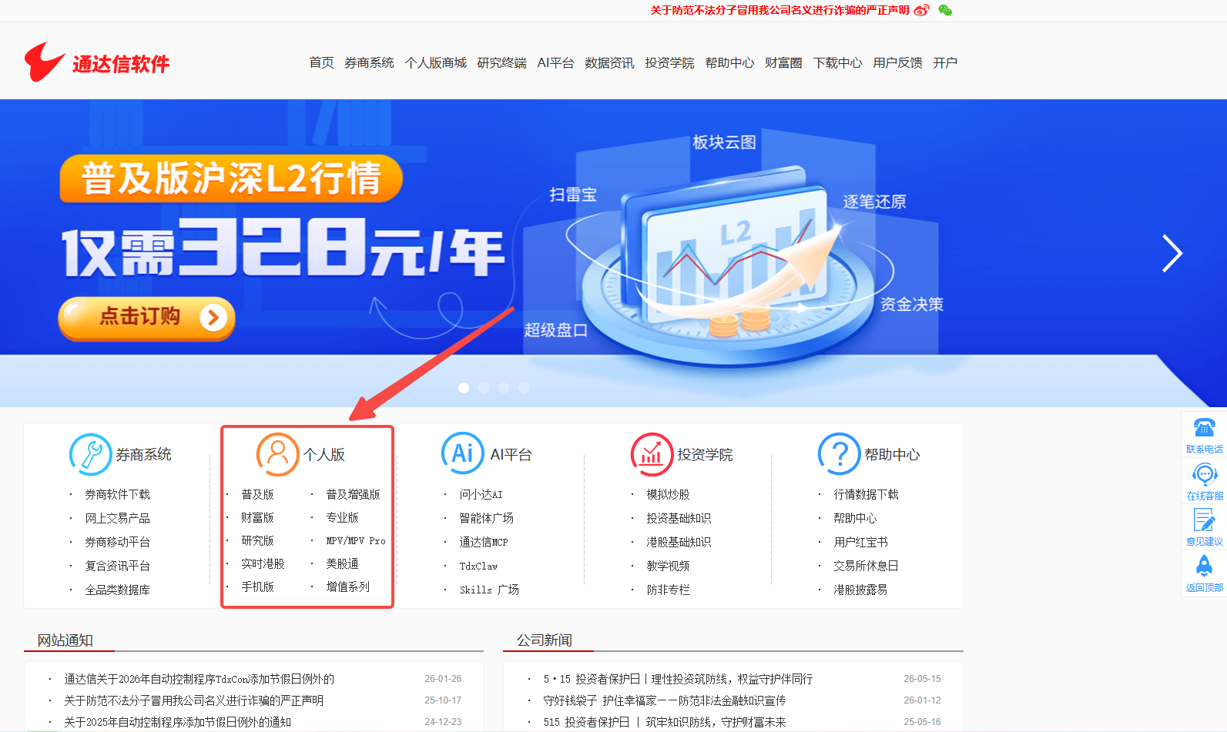Screen dimensions: 1227x732
Task: Open 美股通 link
Action: click(342, 563)
